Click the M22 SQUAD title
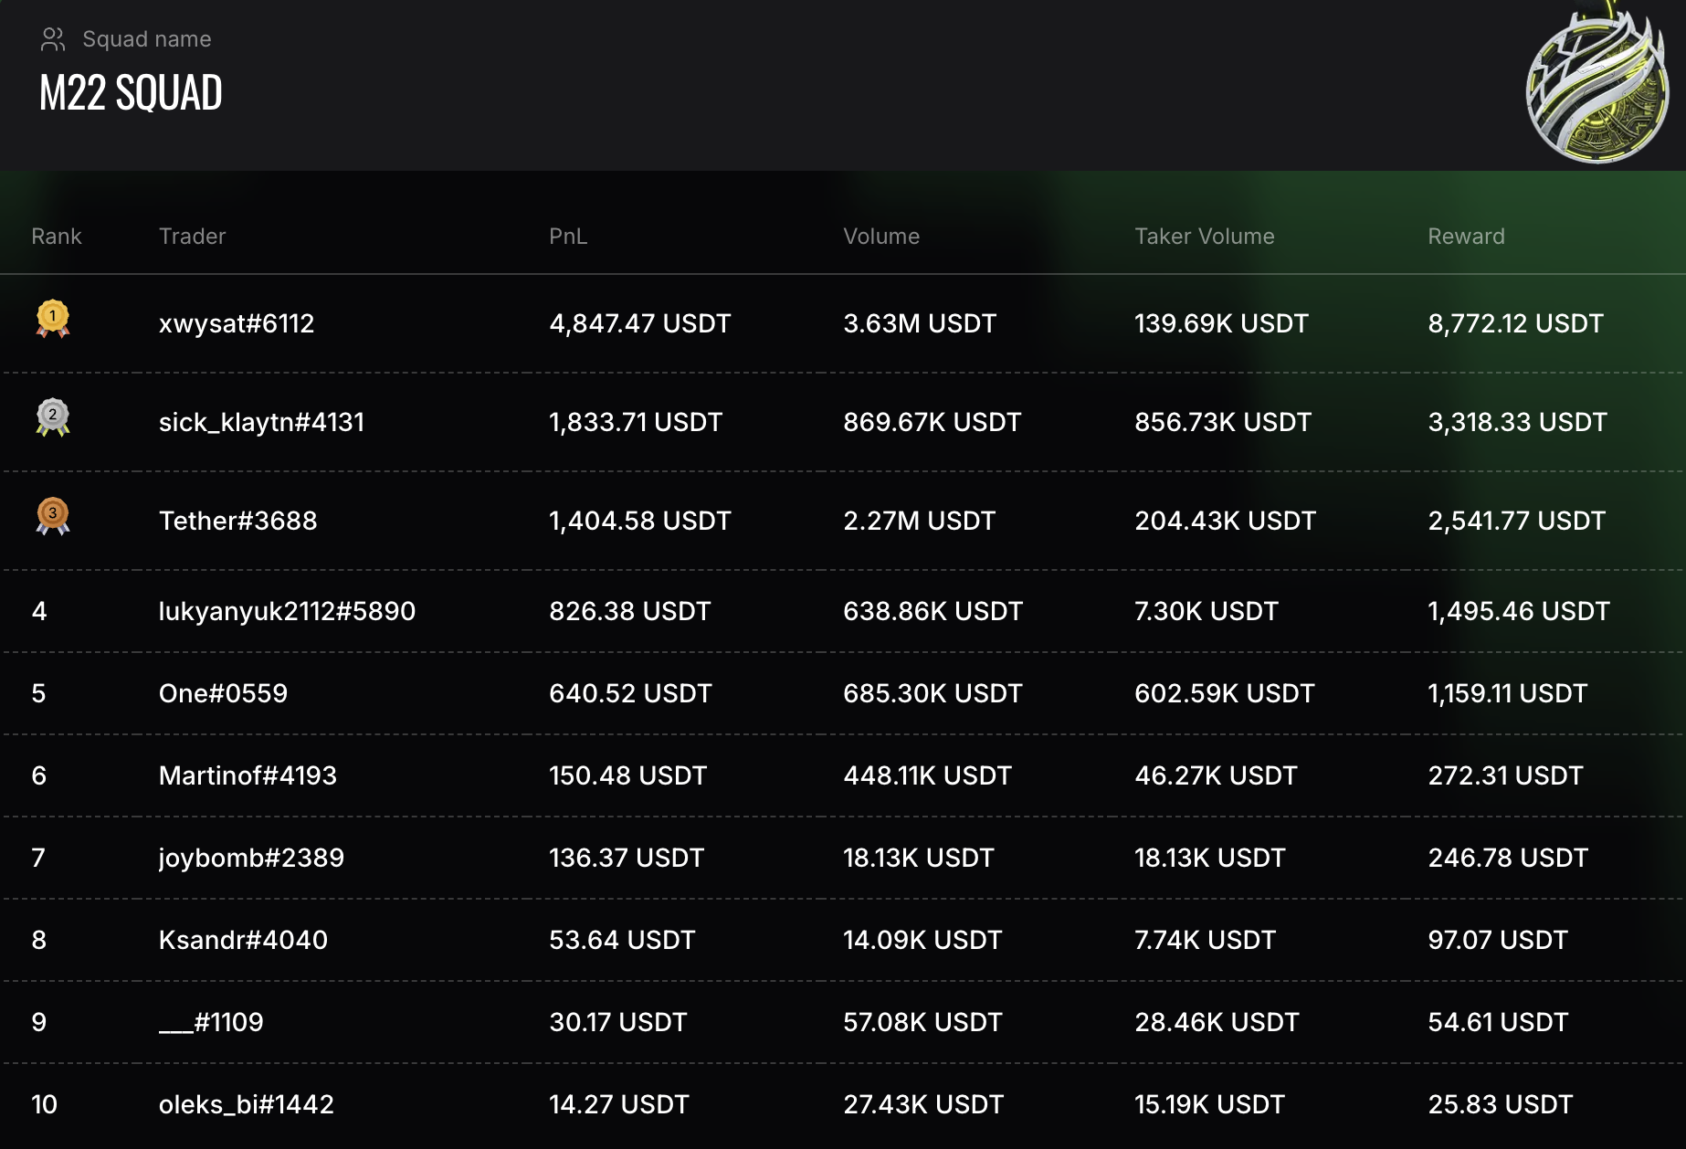 (x=131, y=93)
